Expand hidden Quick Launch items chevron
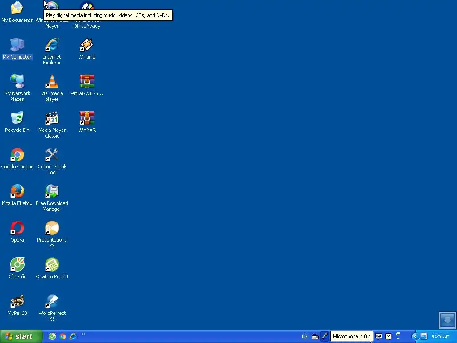The image size is (457, 343). point(83,334)
